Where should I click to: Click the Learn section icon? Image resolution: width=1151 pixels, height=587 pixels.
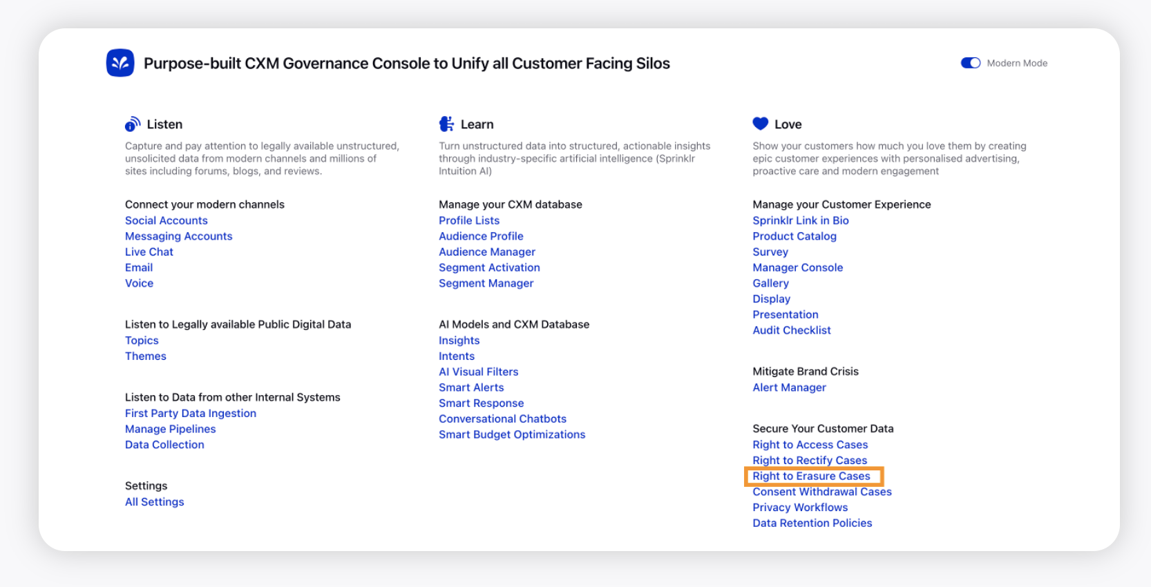pos(446,124)
